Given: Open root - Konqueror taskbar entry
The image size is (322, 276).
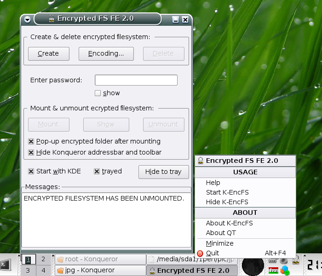Looking at the screenshot, I should pos(100,259).
